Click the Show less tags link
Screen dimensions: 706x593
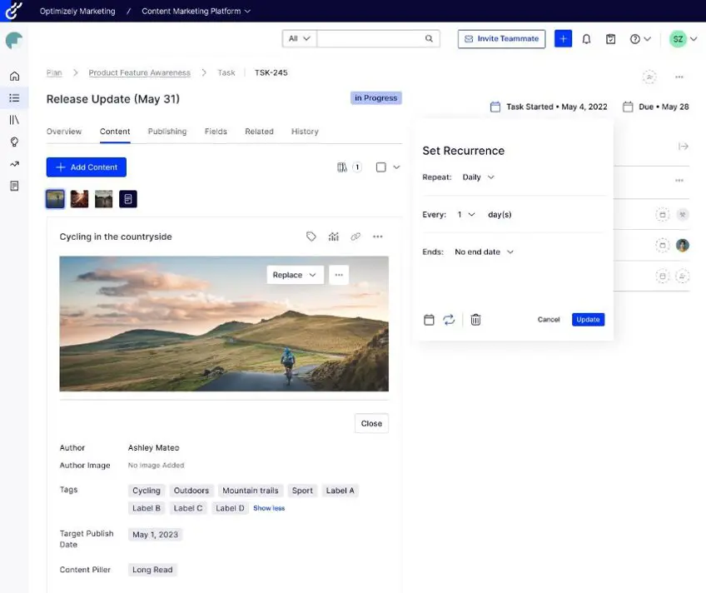(269, 508)
